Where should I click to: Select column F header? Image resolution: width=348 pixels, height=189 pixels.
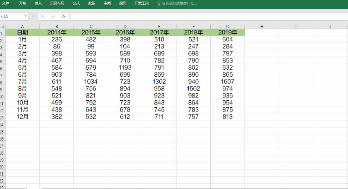point(193,26)
